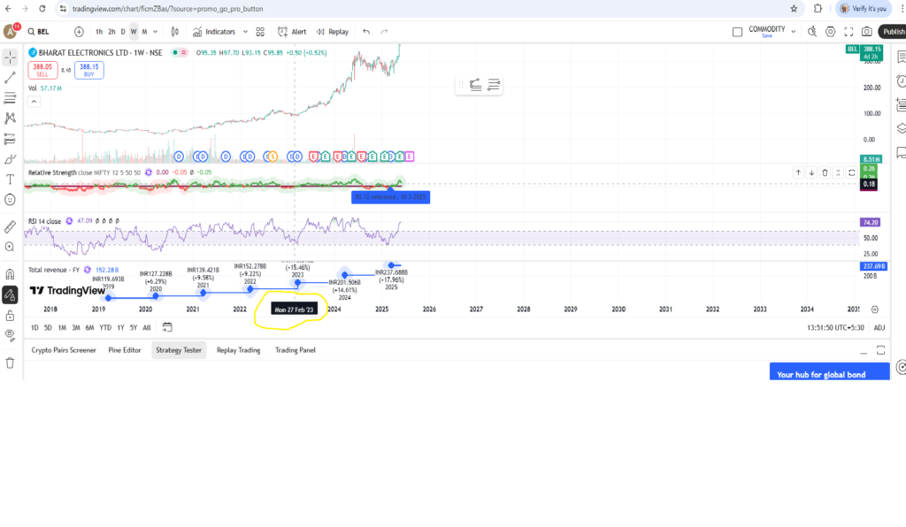
Task: Select the YTD date range
Action: tap(105, 327)
